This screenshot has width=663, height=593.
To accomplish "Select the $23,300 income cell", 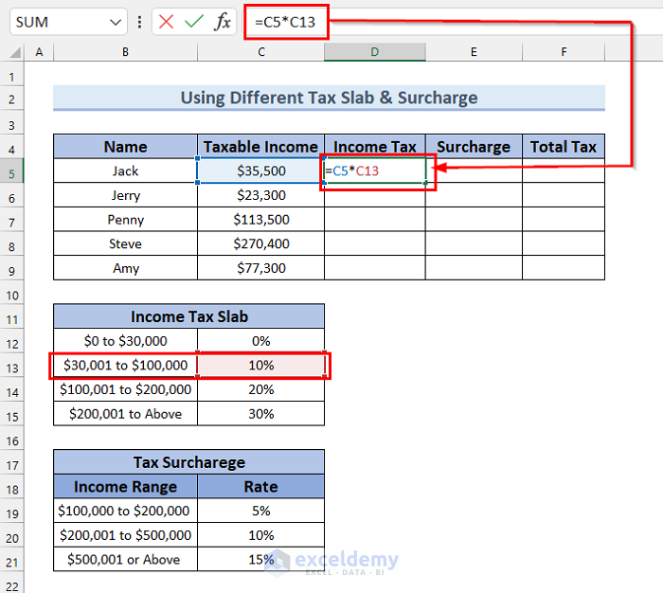I will pos(260,195).
